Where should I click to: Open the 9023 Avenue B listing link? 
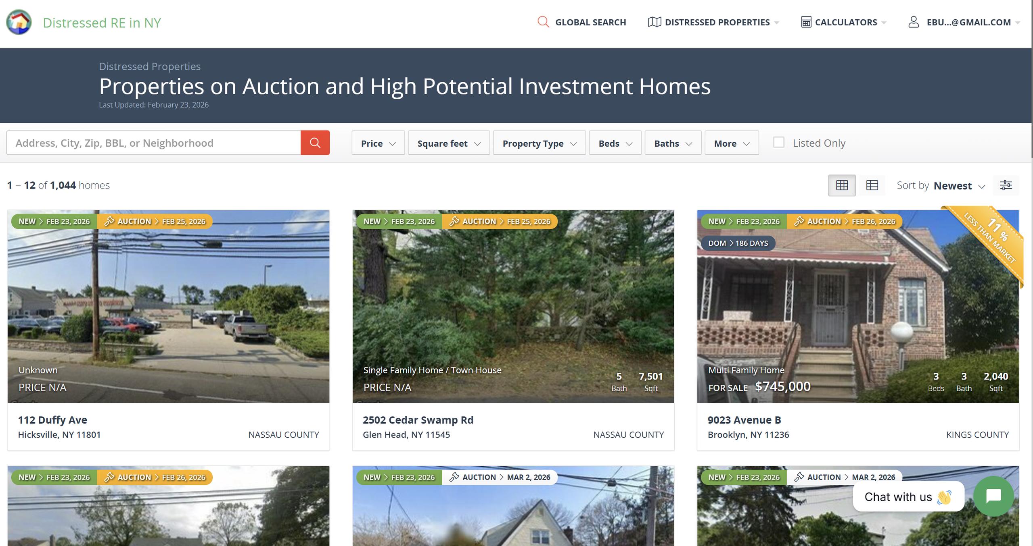(744, 420)
